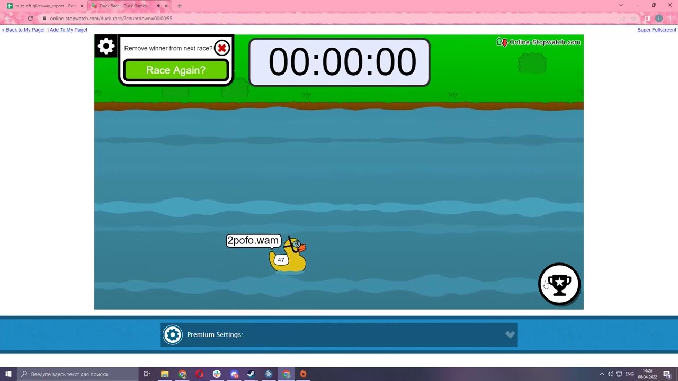Open browser side panel icon
This screenshot has width=678, height=381.
point(647,19)
